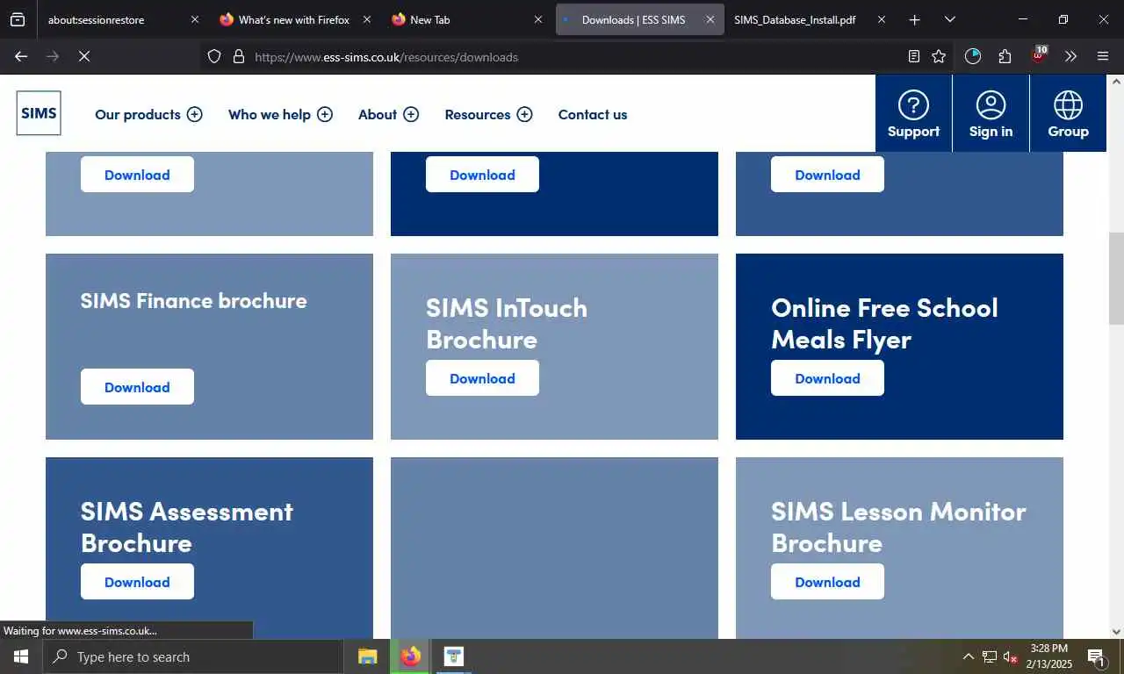Click the network tray icon
The width and height of the screenshot is (1124, 674).
tap(990, 656)
